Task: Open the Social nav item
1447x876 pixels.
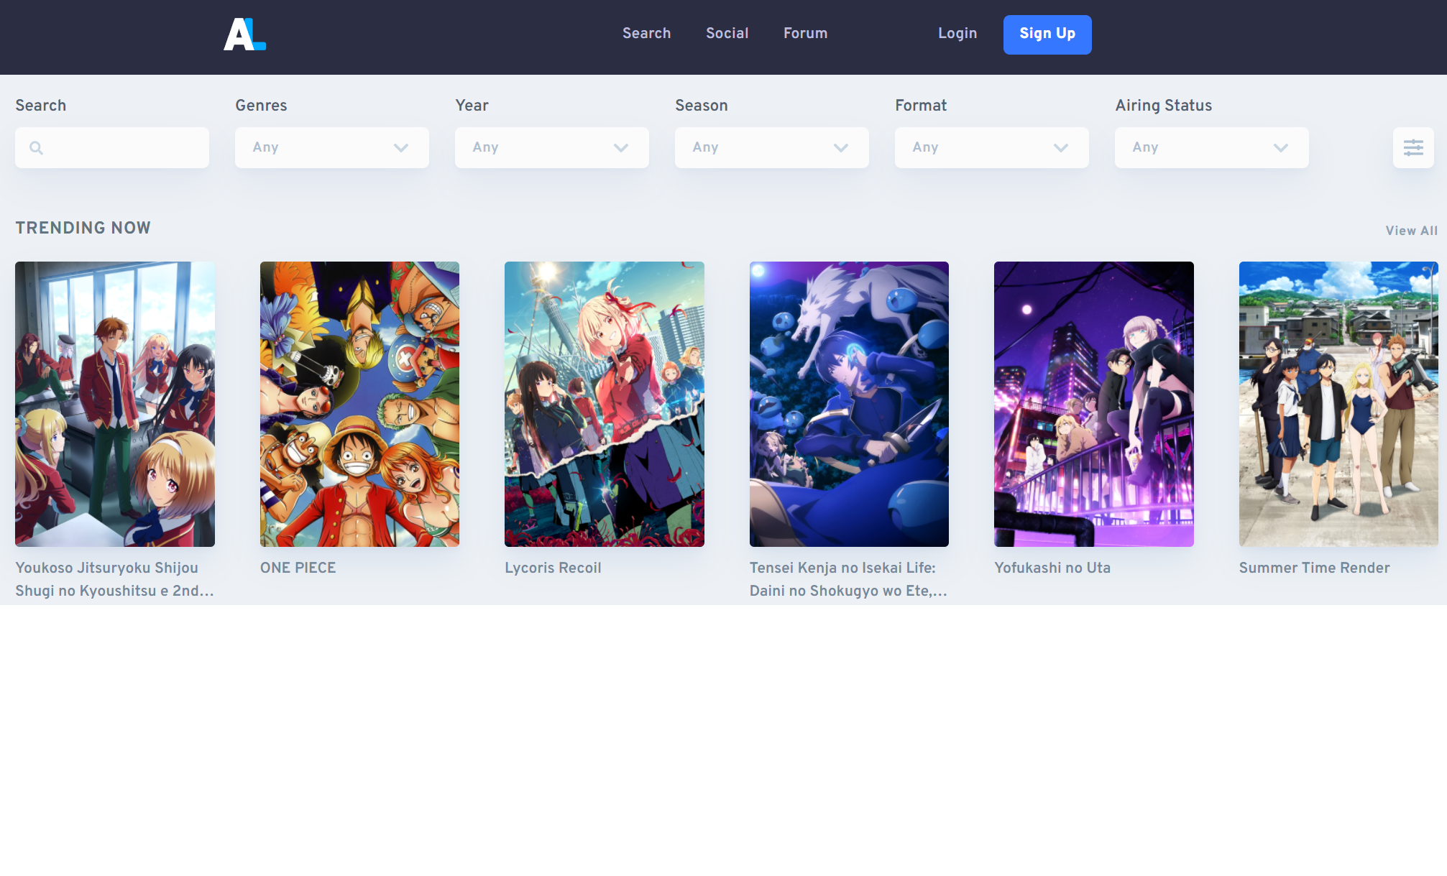Action: 727,33
